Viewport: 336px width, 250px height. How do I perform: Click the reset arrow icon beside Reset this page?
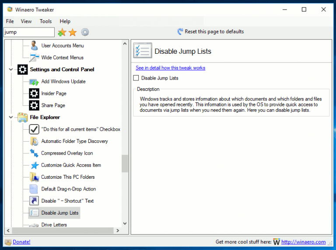click(180, 31)
